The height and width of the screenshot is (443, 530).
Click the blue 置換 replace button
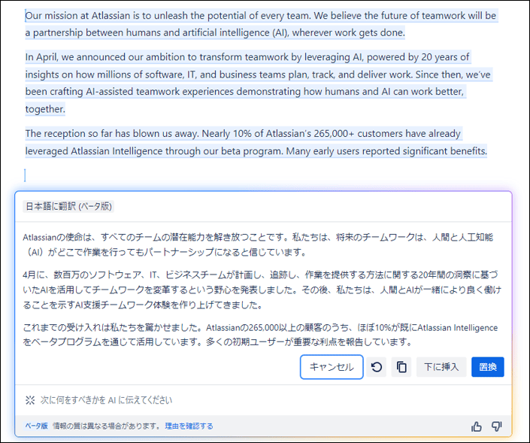point(488,367)
